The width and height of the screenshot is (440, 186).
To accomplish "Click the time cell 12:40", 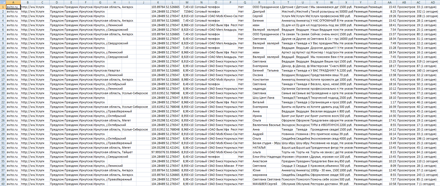I will click(x=389, y=170).
